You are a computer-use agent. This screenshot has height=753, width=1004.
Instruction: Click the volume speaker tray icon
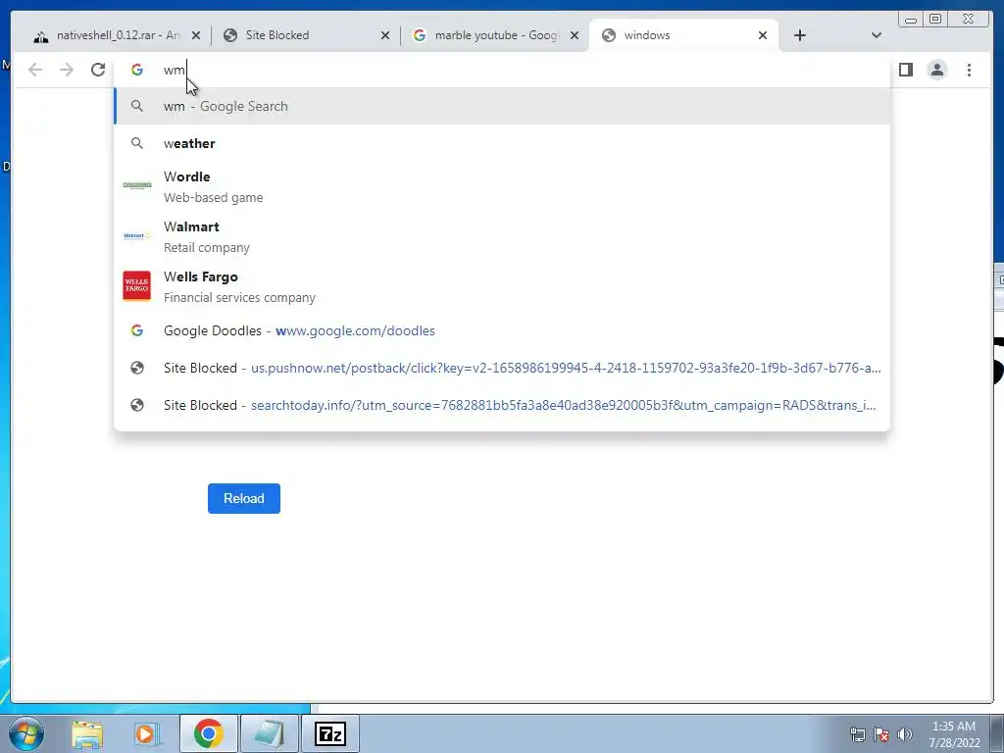click(x=905, y=734)
